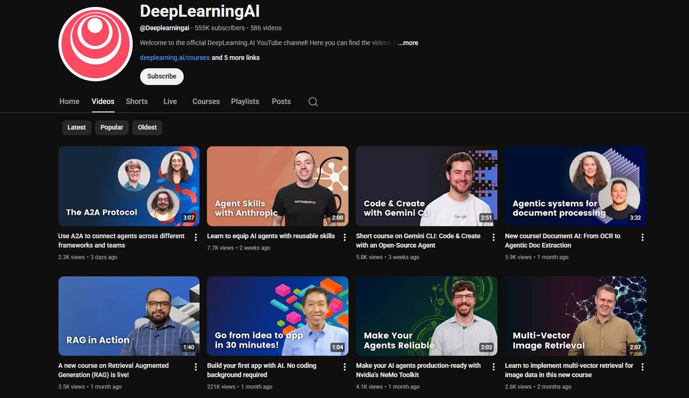
Task: Show the 'and 5 more links' list
Action: (x=235, y=58)
